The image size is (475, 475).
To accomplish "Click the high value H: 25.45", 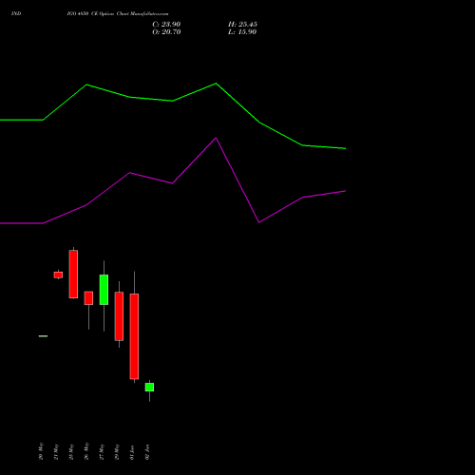I will [242, 25].
